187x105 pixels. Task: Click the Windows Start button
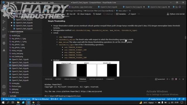tap(3, 102)
